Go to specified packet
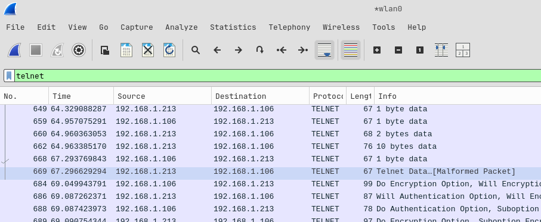 [260, 50]
